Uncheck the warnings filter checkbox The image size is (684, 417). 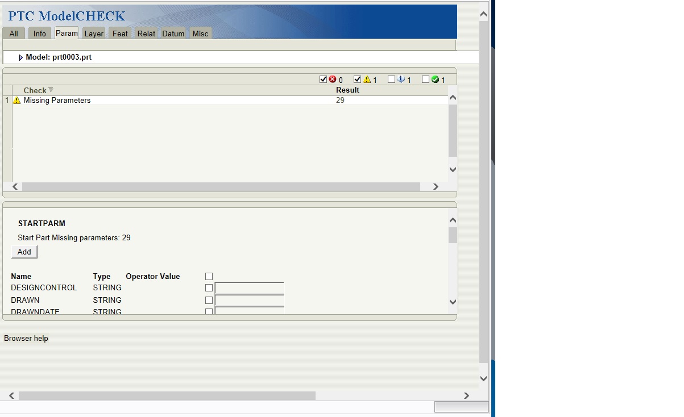coord(357,80)
